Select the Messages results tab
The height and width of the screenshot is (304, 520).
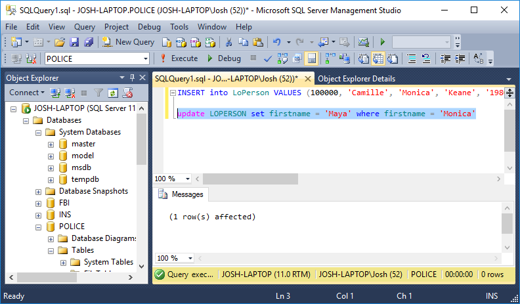click(182, 194)
